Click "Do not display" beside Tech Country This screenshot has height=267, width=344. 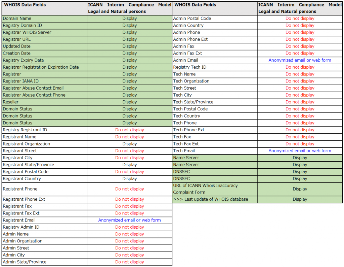300,116
